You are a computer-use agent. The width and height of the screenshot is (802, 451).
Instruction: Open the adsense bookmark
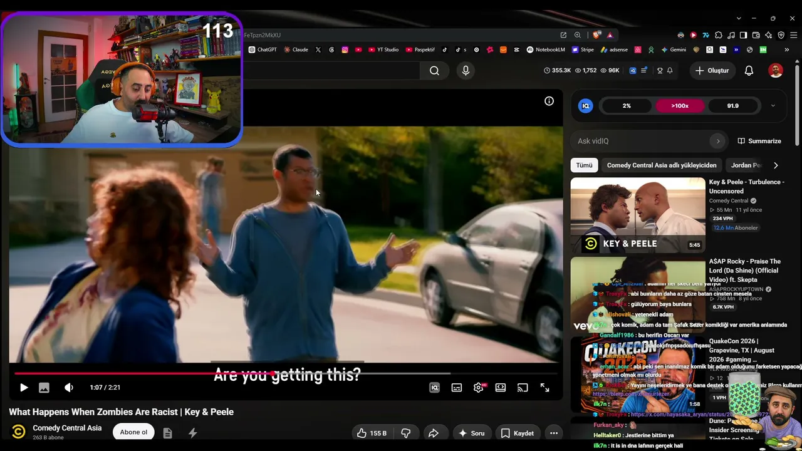coord(614,49)
